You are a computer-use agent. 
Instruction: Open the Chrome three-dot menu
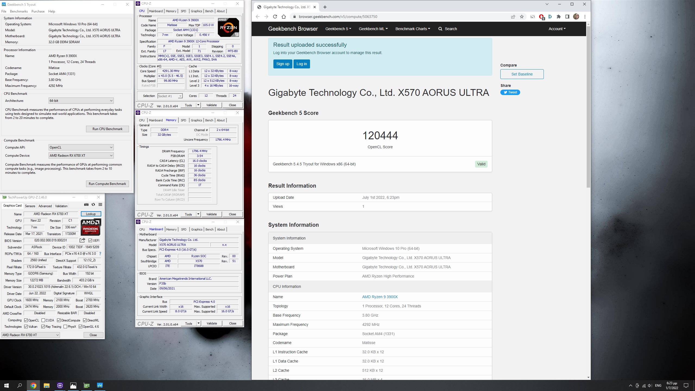pos(585,17)
